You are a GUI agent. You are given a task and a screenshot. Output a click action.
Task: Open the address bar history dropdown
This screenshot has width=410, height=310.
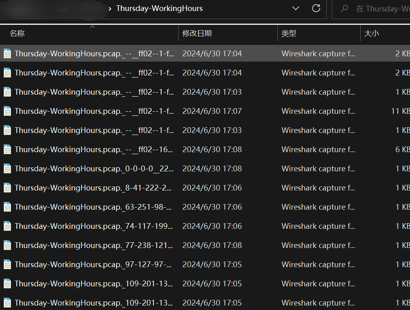[296, 9]
